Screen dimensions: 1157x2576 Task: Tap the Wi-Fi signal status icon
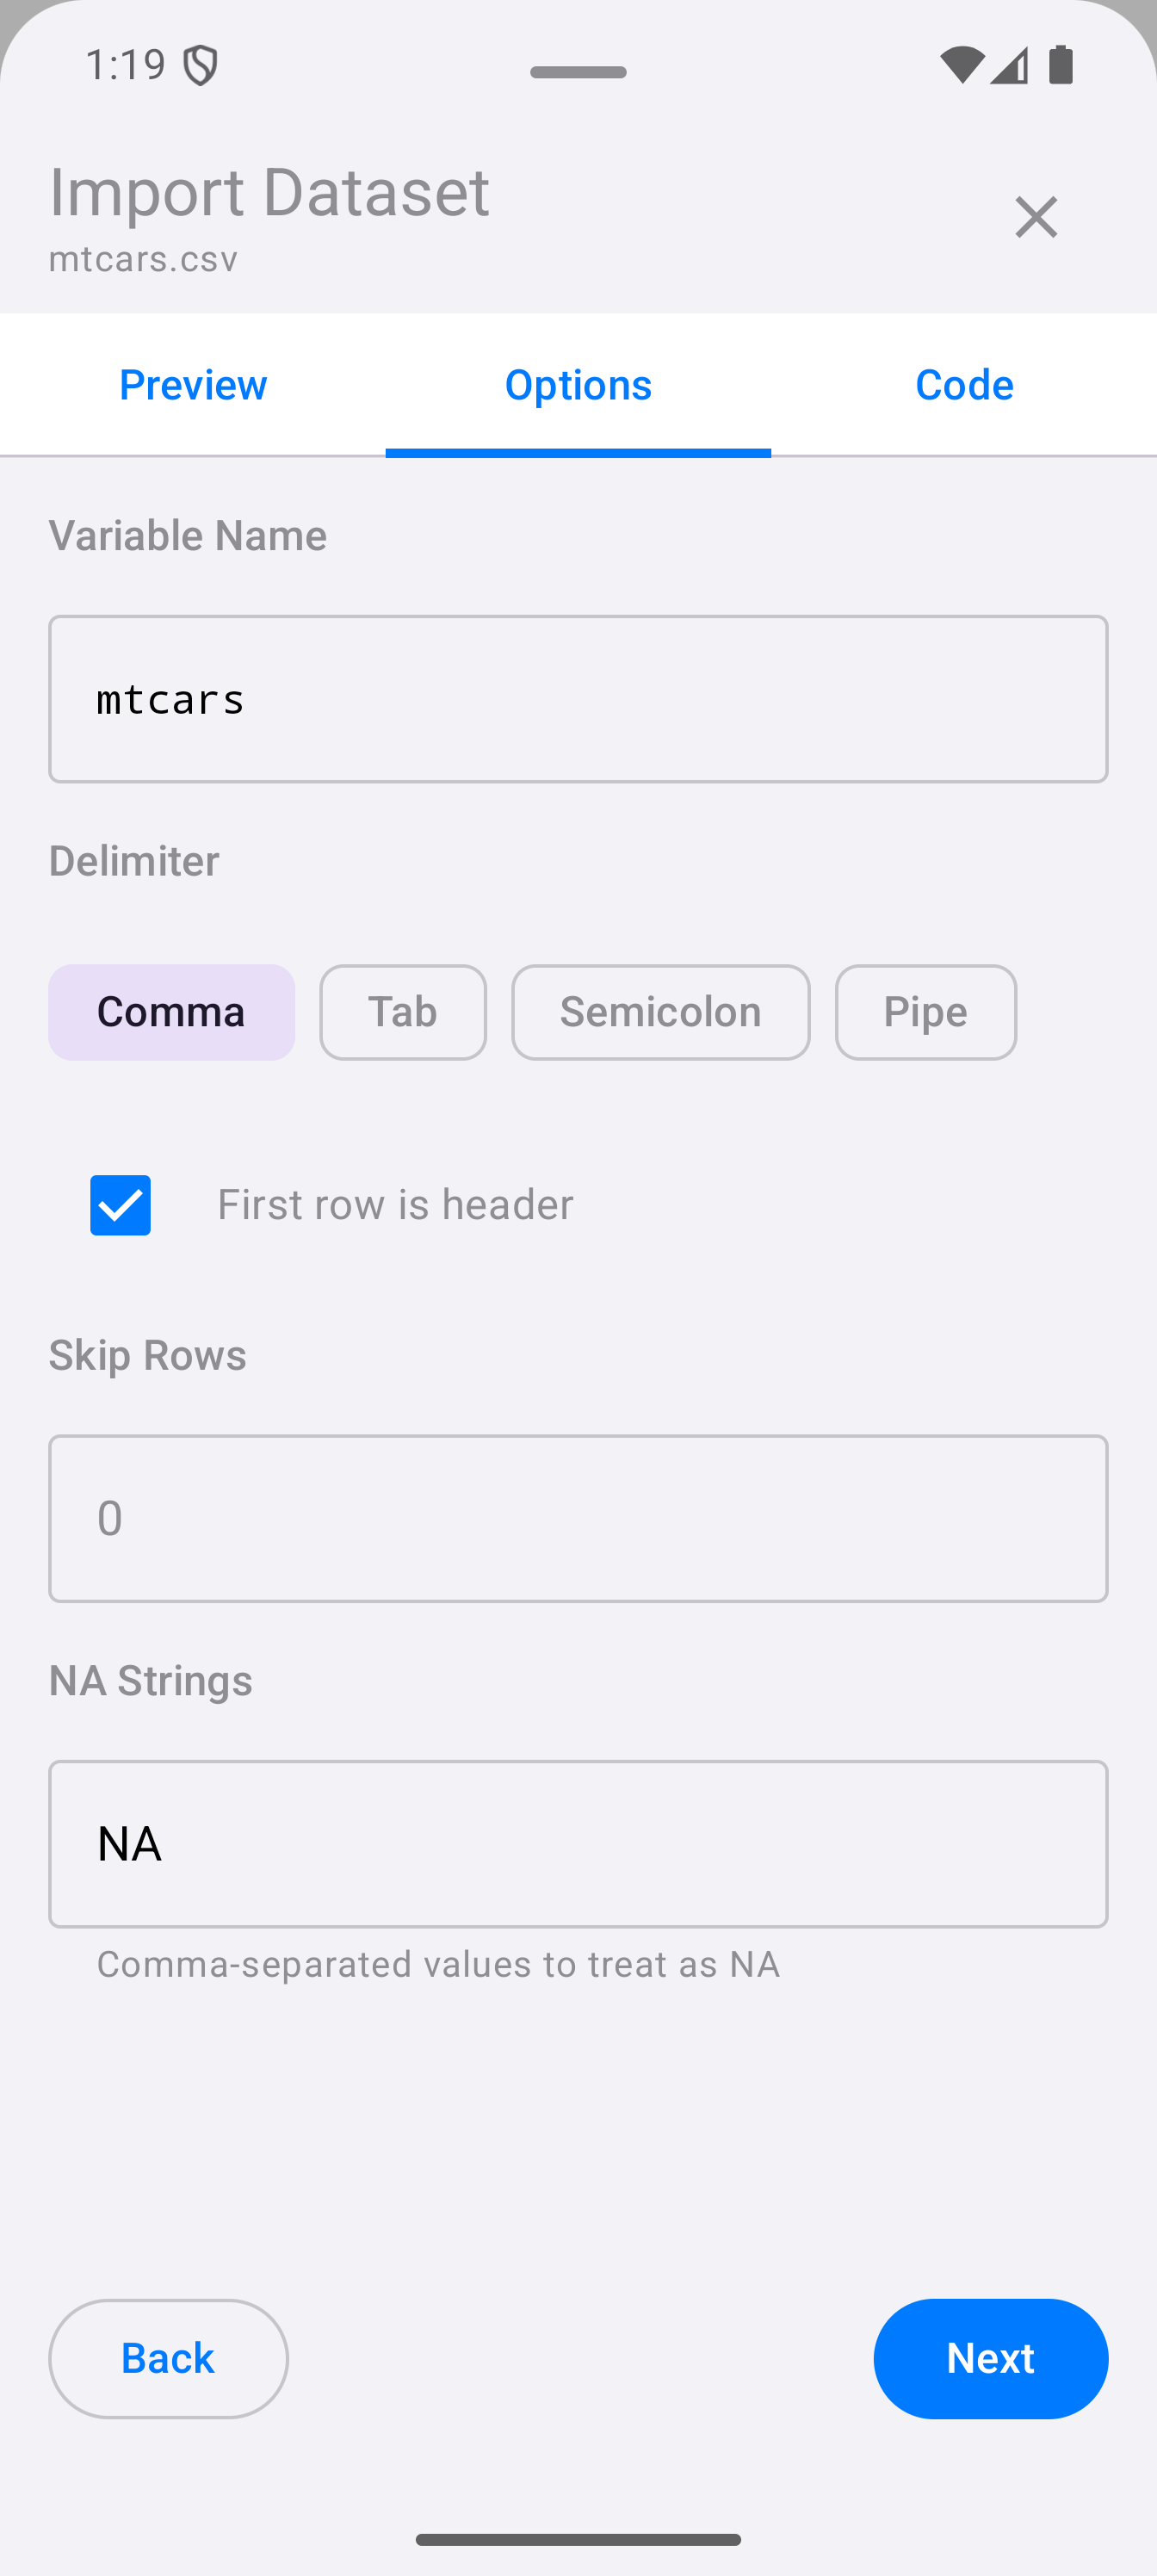pos(962,65)
